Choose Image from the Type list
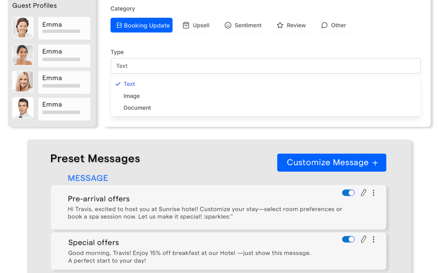438x273 pixels. point(132,96)
